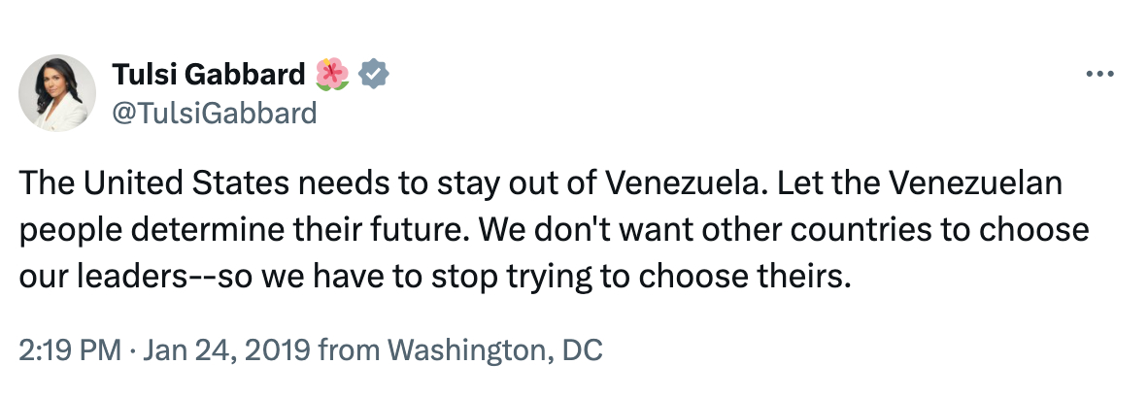Click the verified badge checkmark

coord(374,74)
